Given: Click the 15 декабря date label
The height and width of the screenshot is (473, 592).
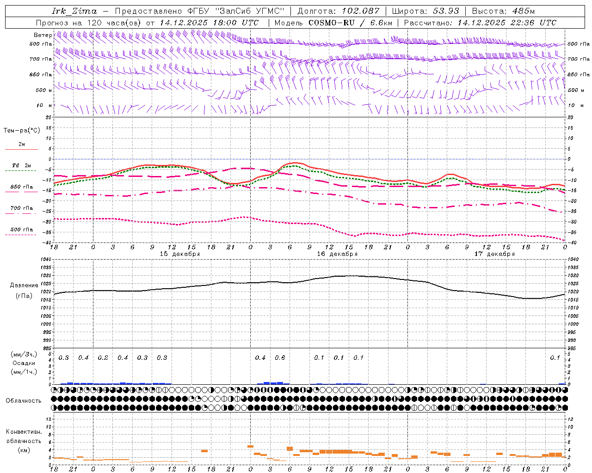Looking at the screenshot, I should [x=180, y=254].
